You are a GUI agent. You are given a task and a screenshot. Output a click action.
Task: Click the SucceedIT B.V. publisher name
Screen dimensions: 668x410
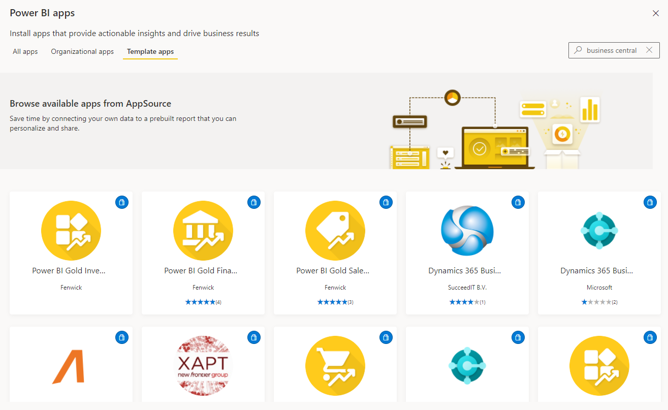click(467, 288)
